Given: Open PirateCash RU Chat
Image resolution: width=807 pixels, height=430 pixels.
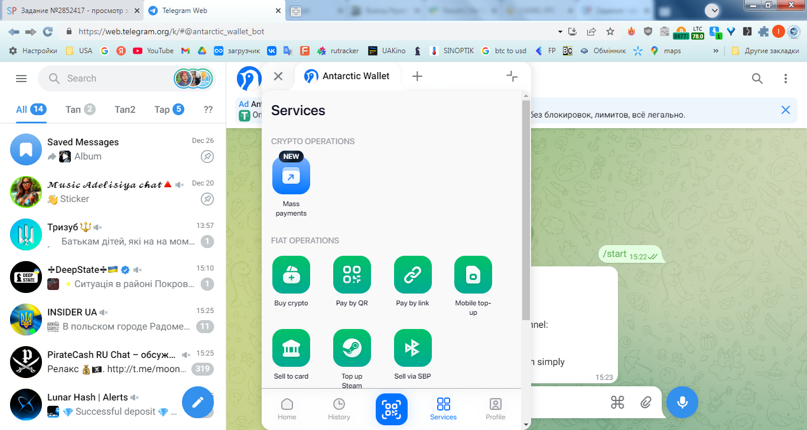Looking at the screenshot, I should point(113,362).
